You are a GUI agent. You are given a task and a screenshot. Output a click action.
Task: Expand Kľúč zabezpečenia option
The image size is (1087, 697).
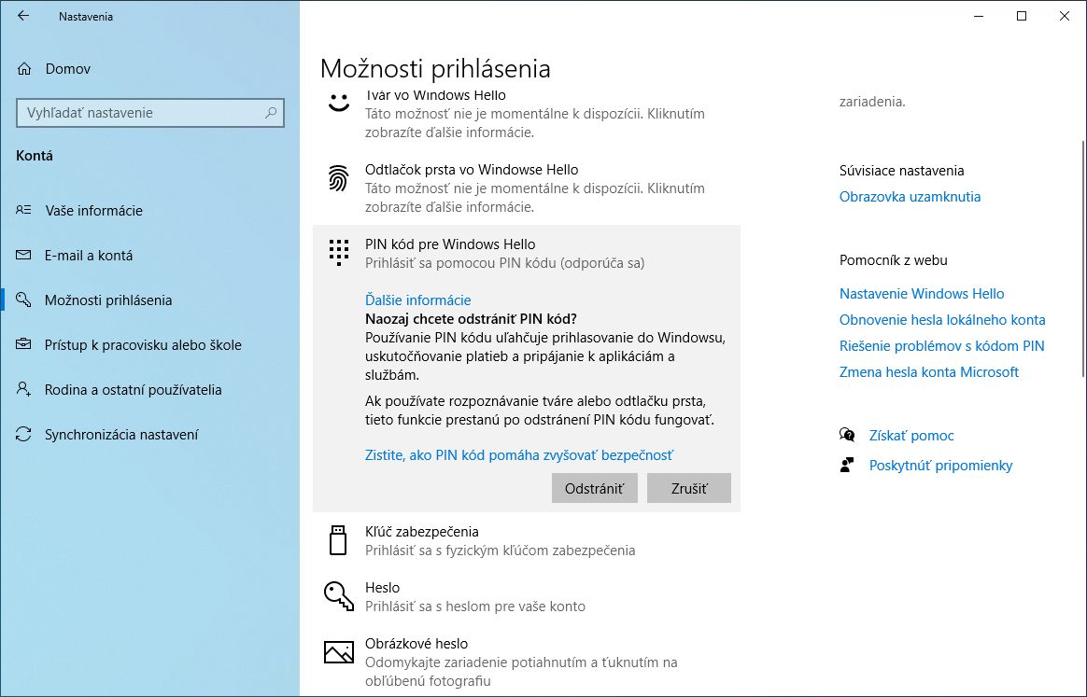(x=527, y=540)
